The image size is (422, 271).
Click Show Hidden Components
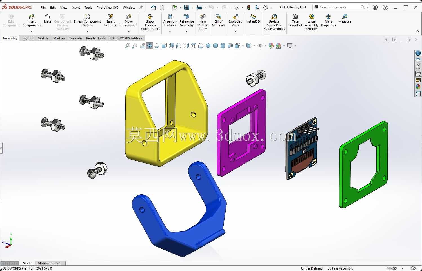[150, 22]
